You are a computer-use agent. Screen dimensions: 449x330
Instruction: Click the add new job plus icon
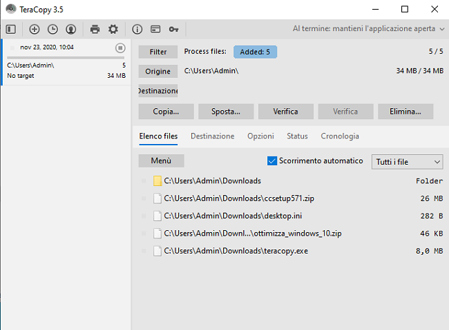tap(35, 29)
